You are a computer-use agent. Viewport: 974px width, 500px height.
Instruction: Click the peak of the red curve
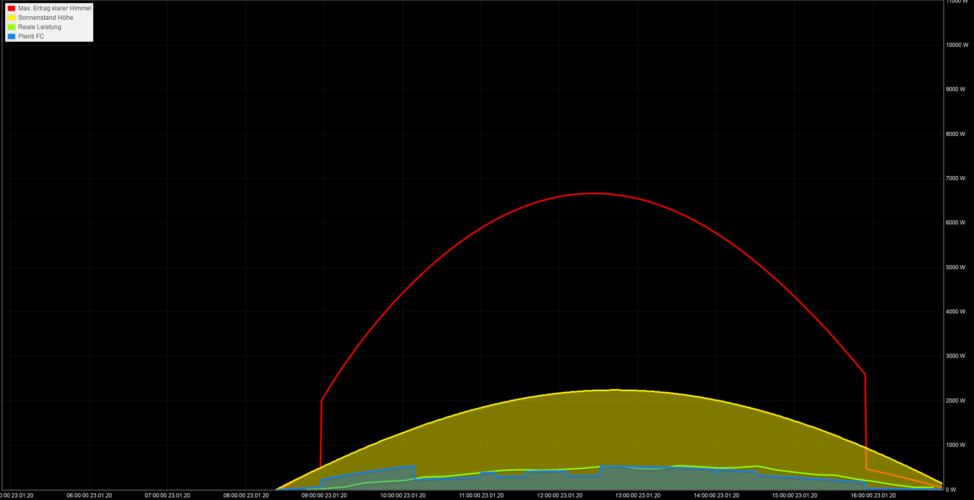point(594,194)
